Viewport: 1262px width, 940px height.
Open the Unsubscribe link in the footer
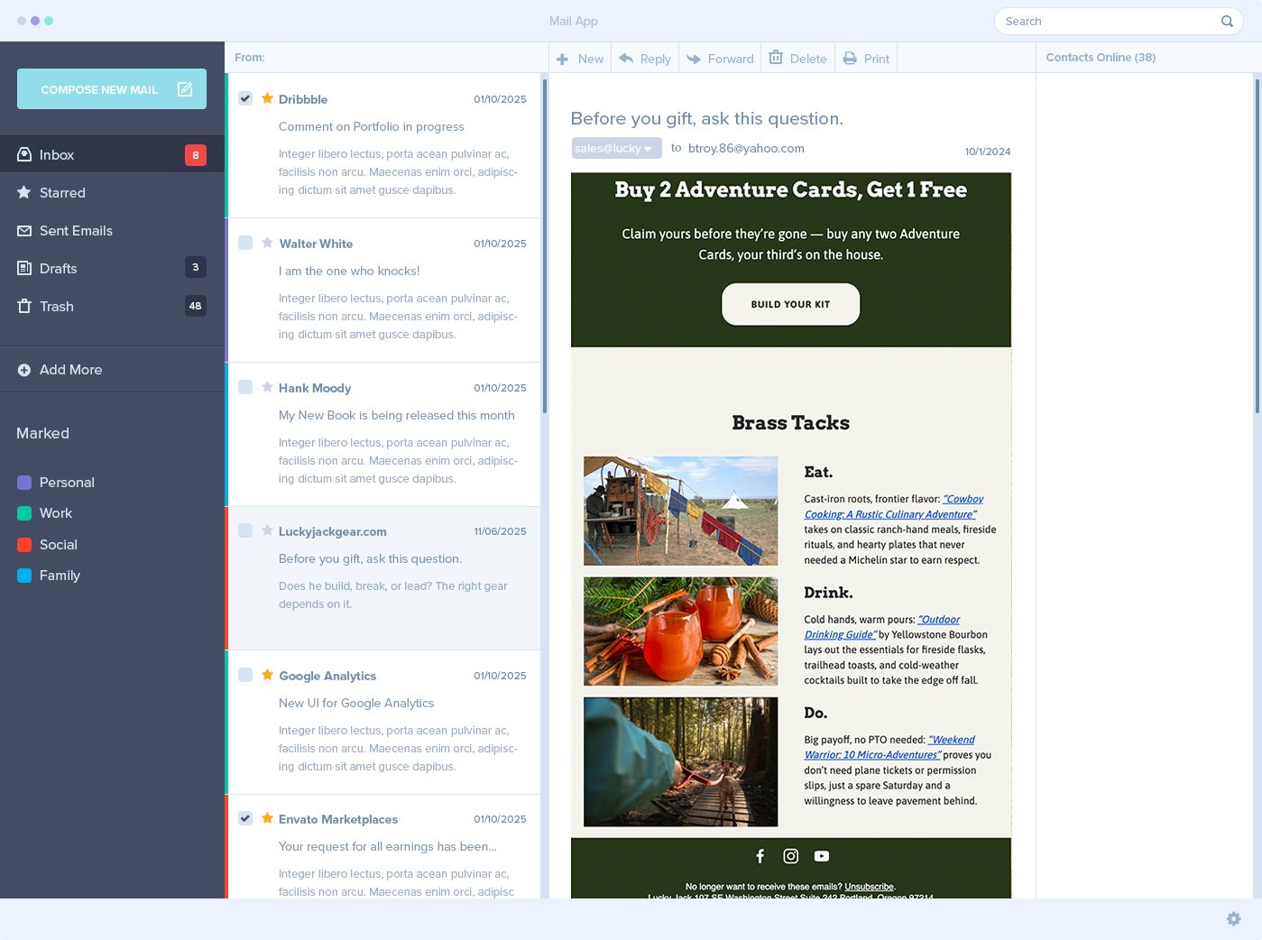tap(869, 887)
